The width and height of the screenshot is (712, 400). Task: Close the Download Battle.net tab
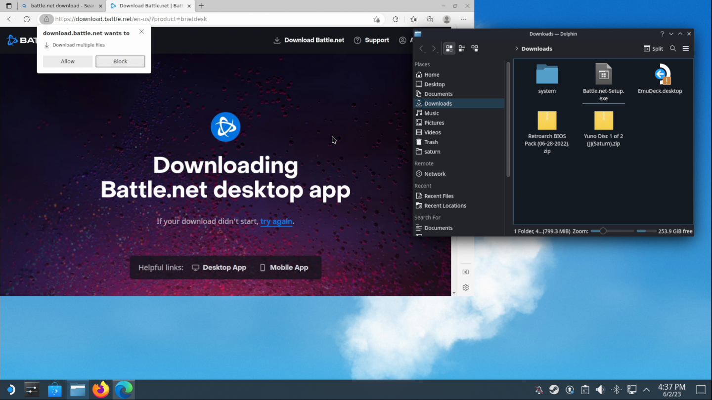189,6
